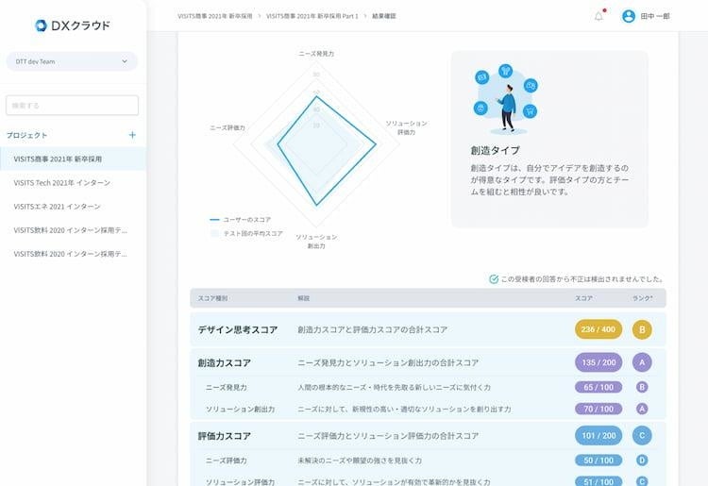708x486 pixels.
Task: Open user avatar profile icon
Action: point(629,16)
